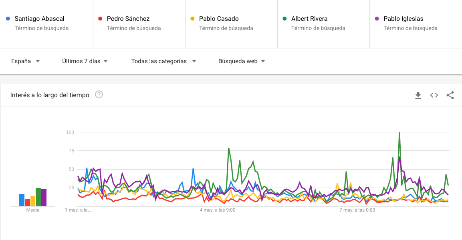Edit the Pablo Iglesias search term
Viewport: 462px width, 240px height.
403,19
